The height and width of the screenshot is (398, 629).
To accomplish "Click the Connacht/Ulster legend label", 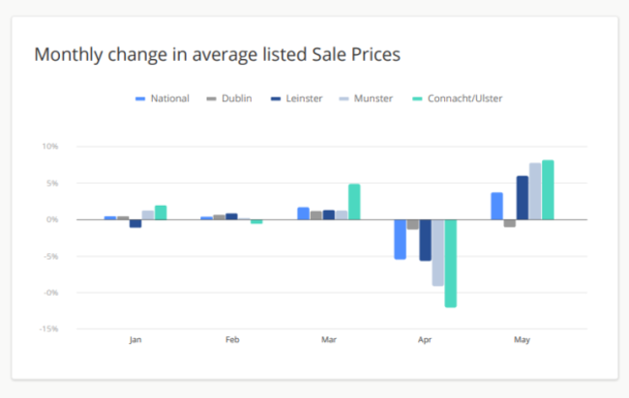I will [464, 99].
